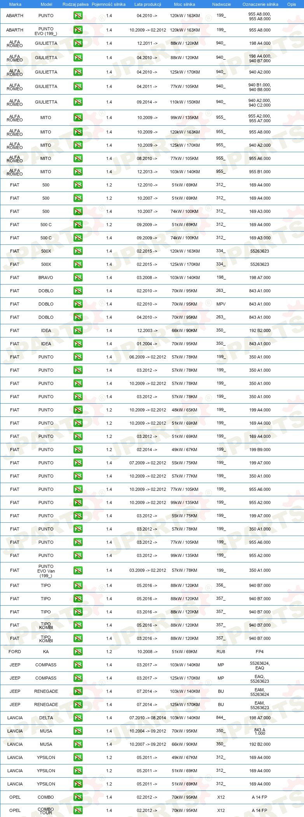Click the fuel icon for Giulietta 77kW / 105KM
Screen dimensions: 304x817
coord(78,86)
